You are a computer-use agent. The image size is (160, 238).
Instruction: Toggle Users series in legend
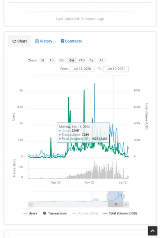pyautogui.click(x=30, y=213)
